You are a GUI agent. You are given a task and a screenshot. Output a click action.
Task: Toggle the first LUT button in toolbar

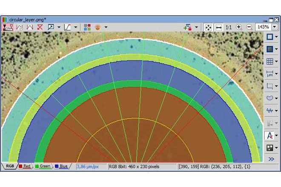coord(8,27)
